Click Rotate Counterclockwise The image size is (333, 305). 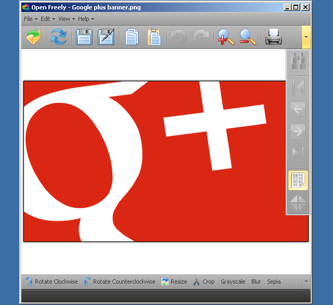pos(120,282)
